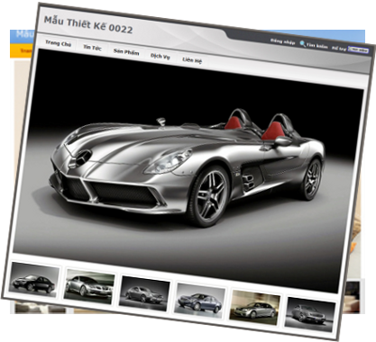Select the Dịch Vụ tab
This screenshot has width=376, height=342.
tap(160, 56)
